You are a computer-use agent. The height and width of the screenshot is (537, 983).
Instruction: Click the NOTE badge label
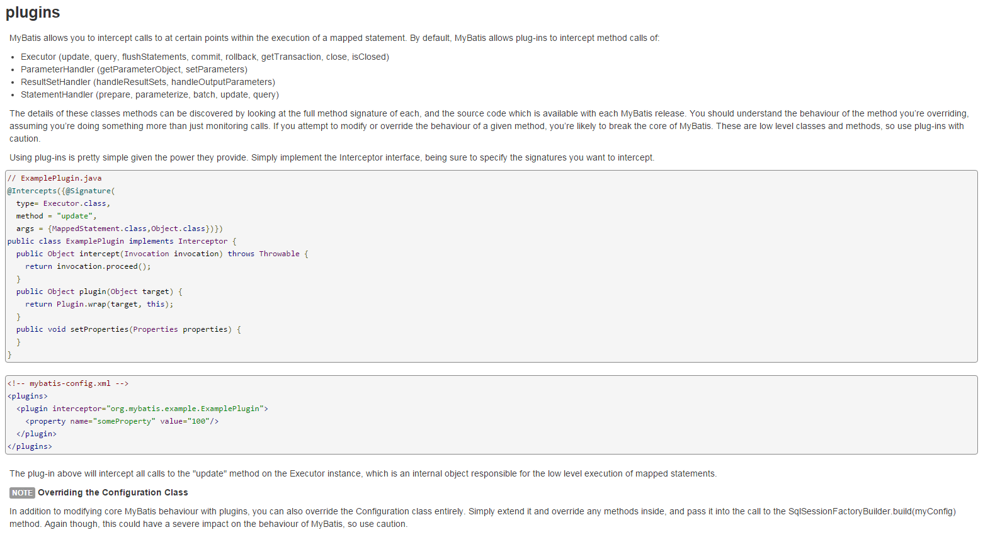click(x=22, y=493)
